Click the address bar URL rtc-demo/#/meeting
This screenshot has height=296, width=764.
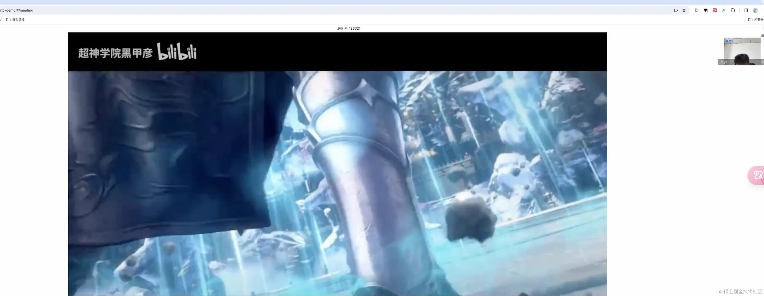(x=17, y=10)
